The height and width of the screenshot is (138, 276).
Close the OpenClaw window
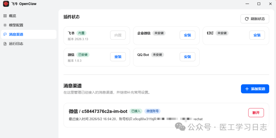[x=270, y=4]
